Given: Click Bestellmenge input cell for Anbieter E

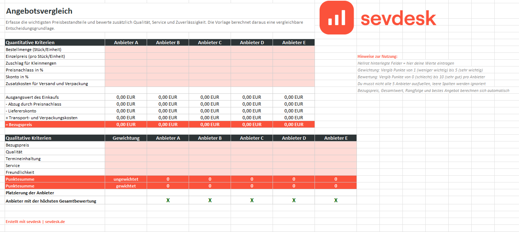Looking at the screenshot, I should pyautogui.click(x=294, y=49).
